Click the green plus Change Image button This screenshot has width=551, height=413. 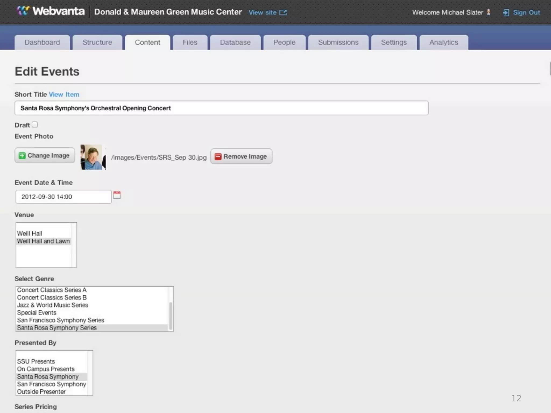tap(45, 155)
